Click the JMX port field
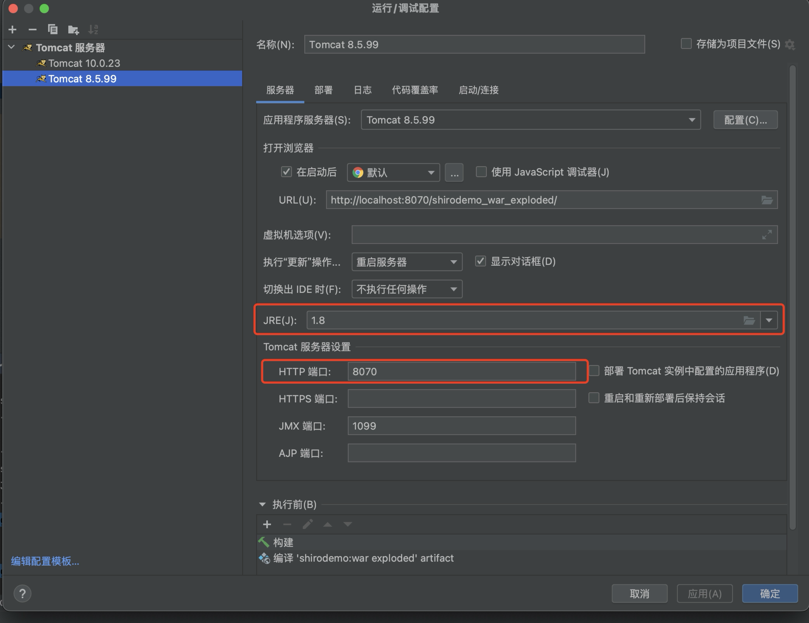 (x=462, y=426)
